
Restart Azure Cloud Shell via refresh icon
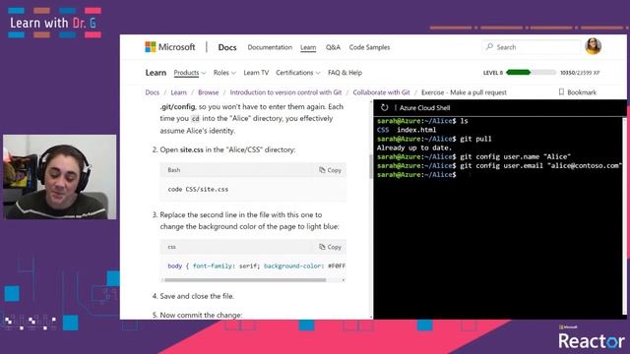[385, 107]
